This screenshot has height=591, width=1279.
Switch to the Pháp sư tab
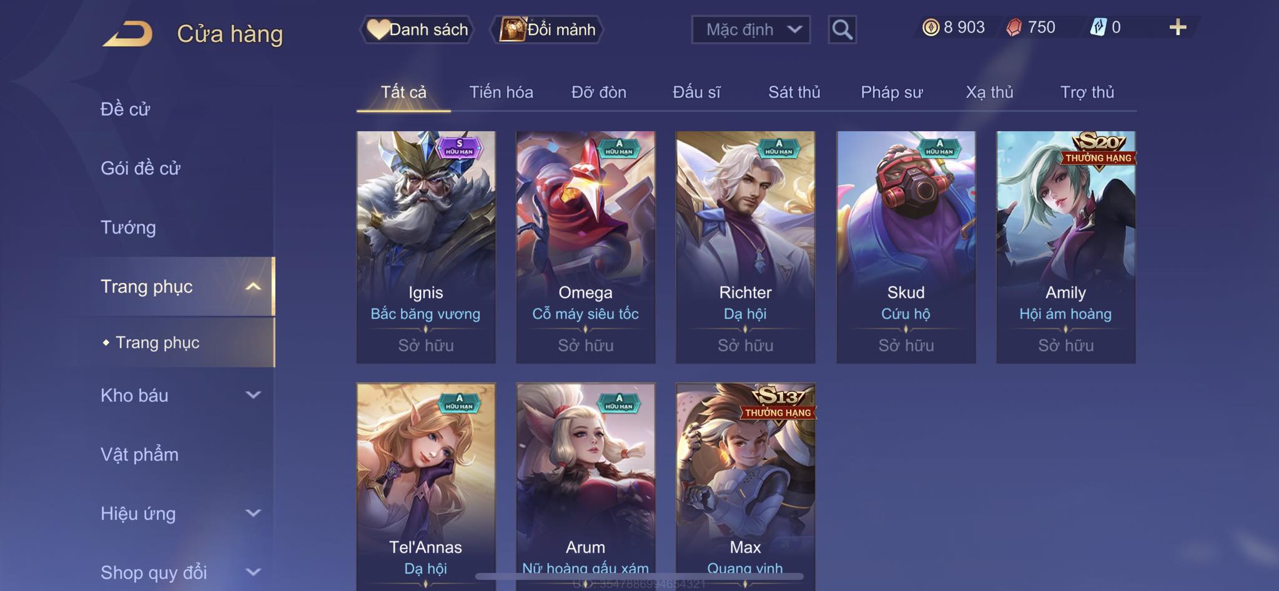click(x=892, y=92)
